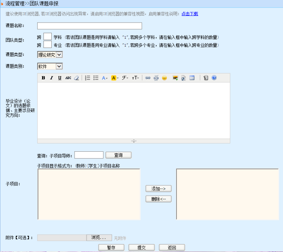Screen dimensions: 283x252
Task: Apply italic formatting in the editor
Action: coord(51,78)
